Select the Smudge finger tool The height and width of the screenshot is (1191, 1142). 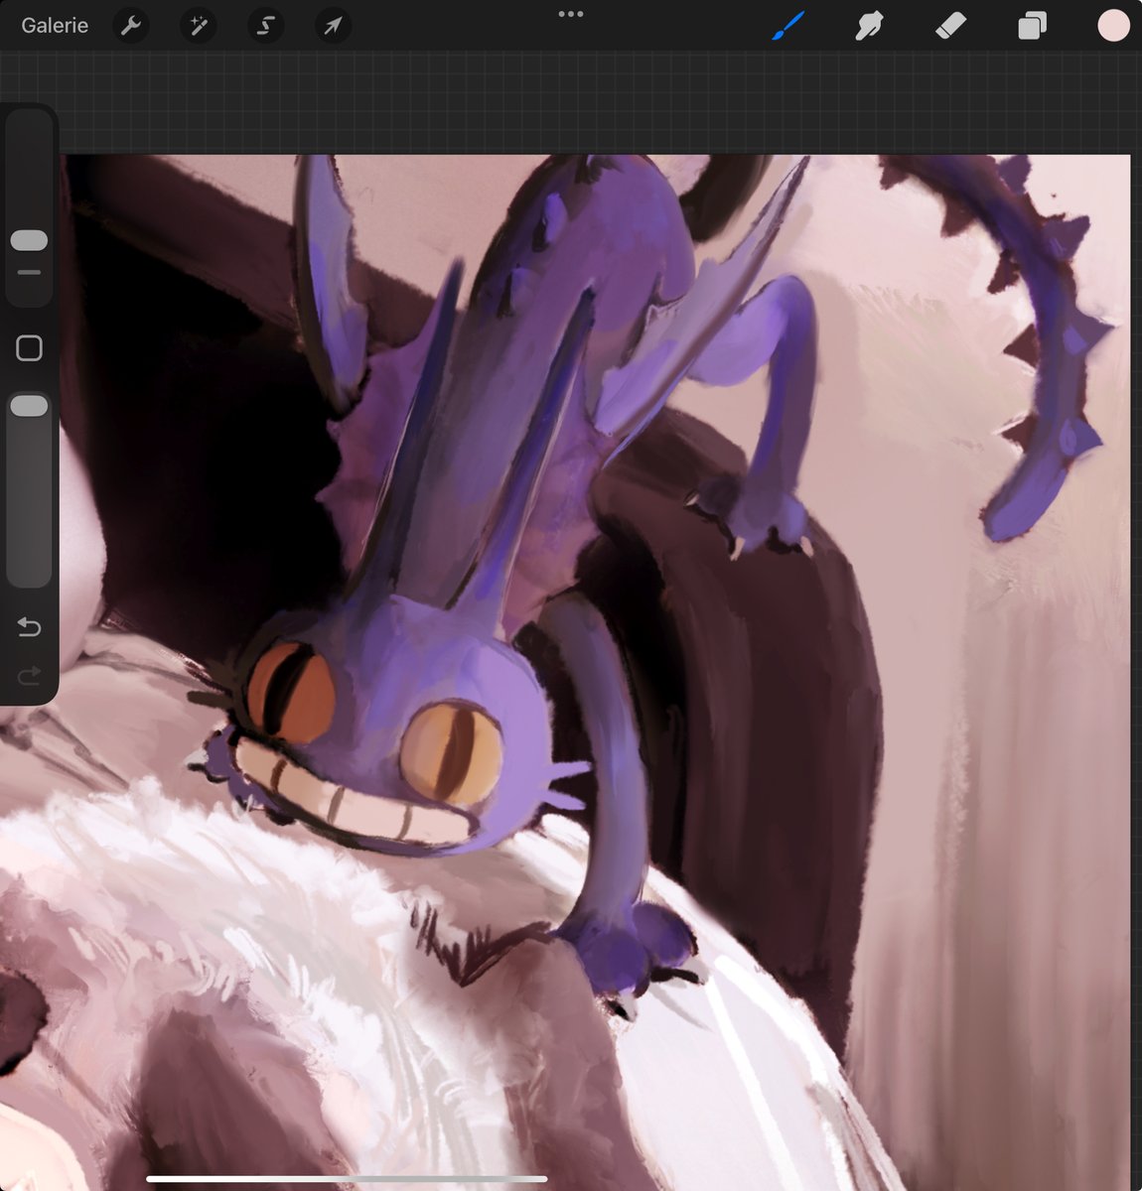tap(869, 26)
